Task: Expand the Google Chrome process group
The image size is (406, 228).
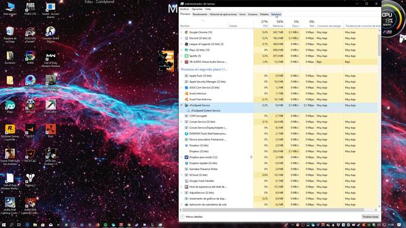Action: [181, 32]
